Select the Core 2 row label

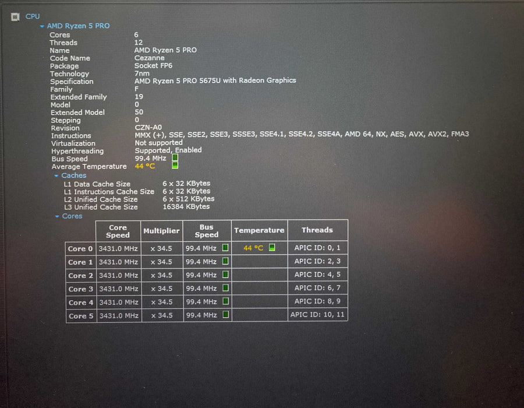click(81, 276)
